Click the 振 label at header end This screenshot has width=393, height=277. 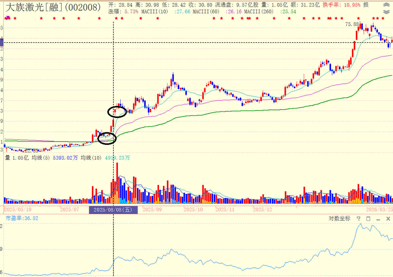(366, 5)
